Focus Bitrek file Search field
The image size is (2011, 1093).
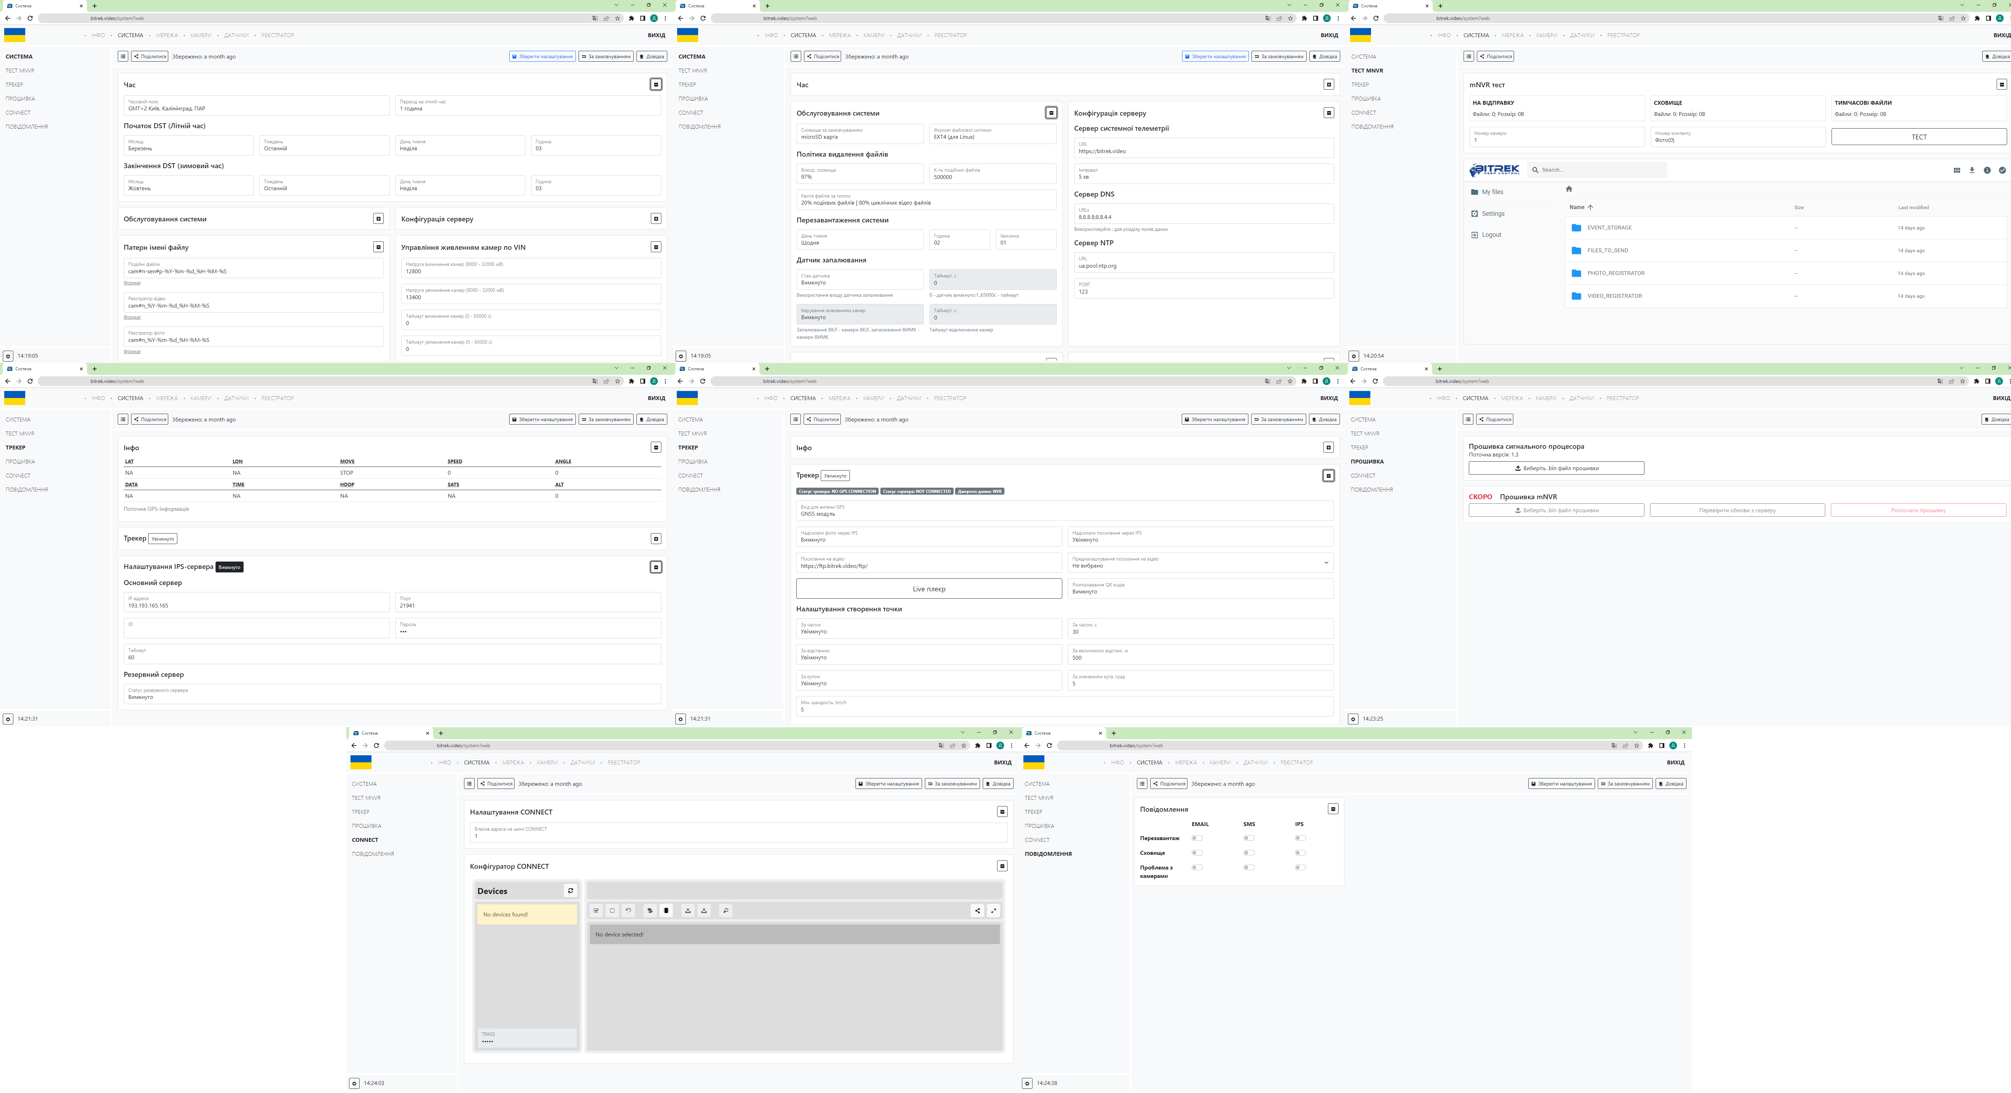click(x=1597, y=170)
